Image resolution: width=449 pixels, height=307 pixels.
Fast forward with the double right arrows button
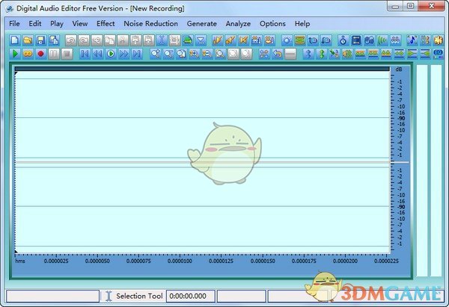(x=123, y=54)
